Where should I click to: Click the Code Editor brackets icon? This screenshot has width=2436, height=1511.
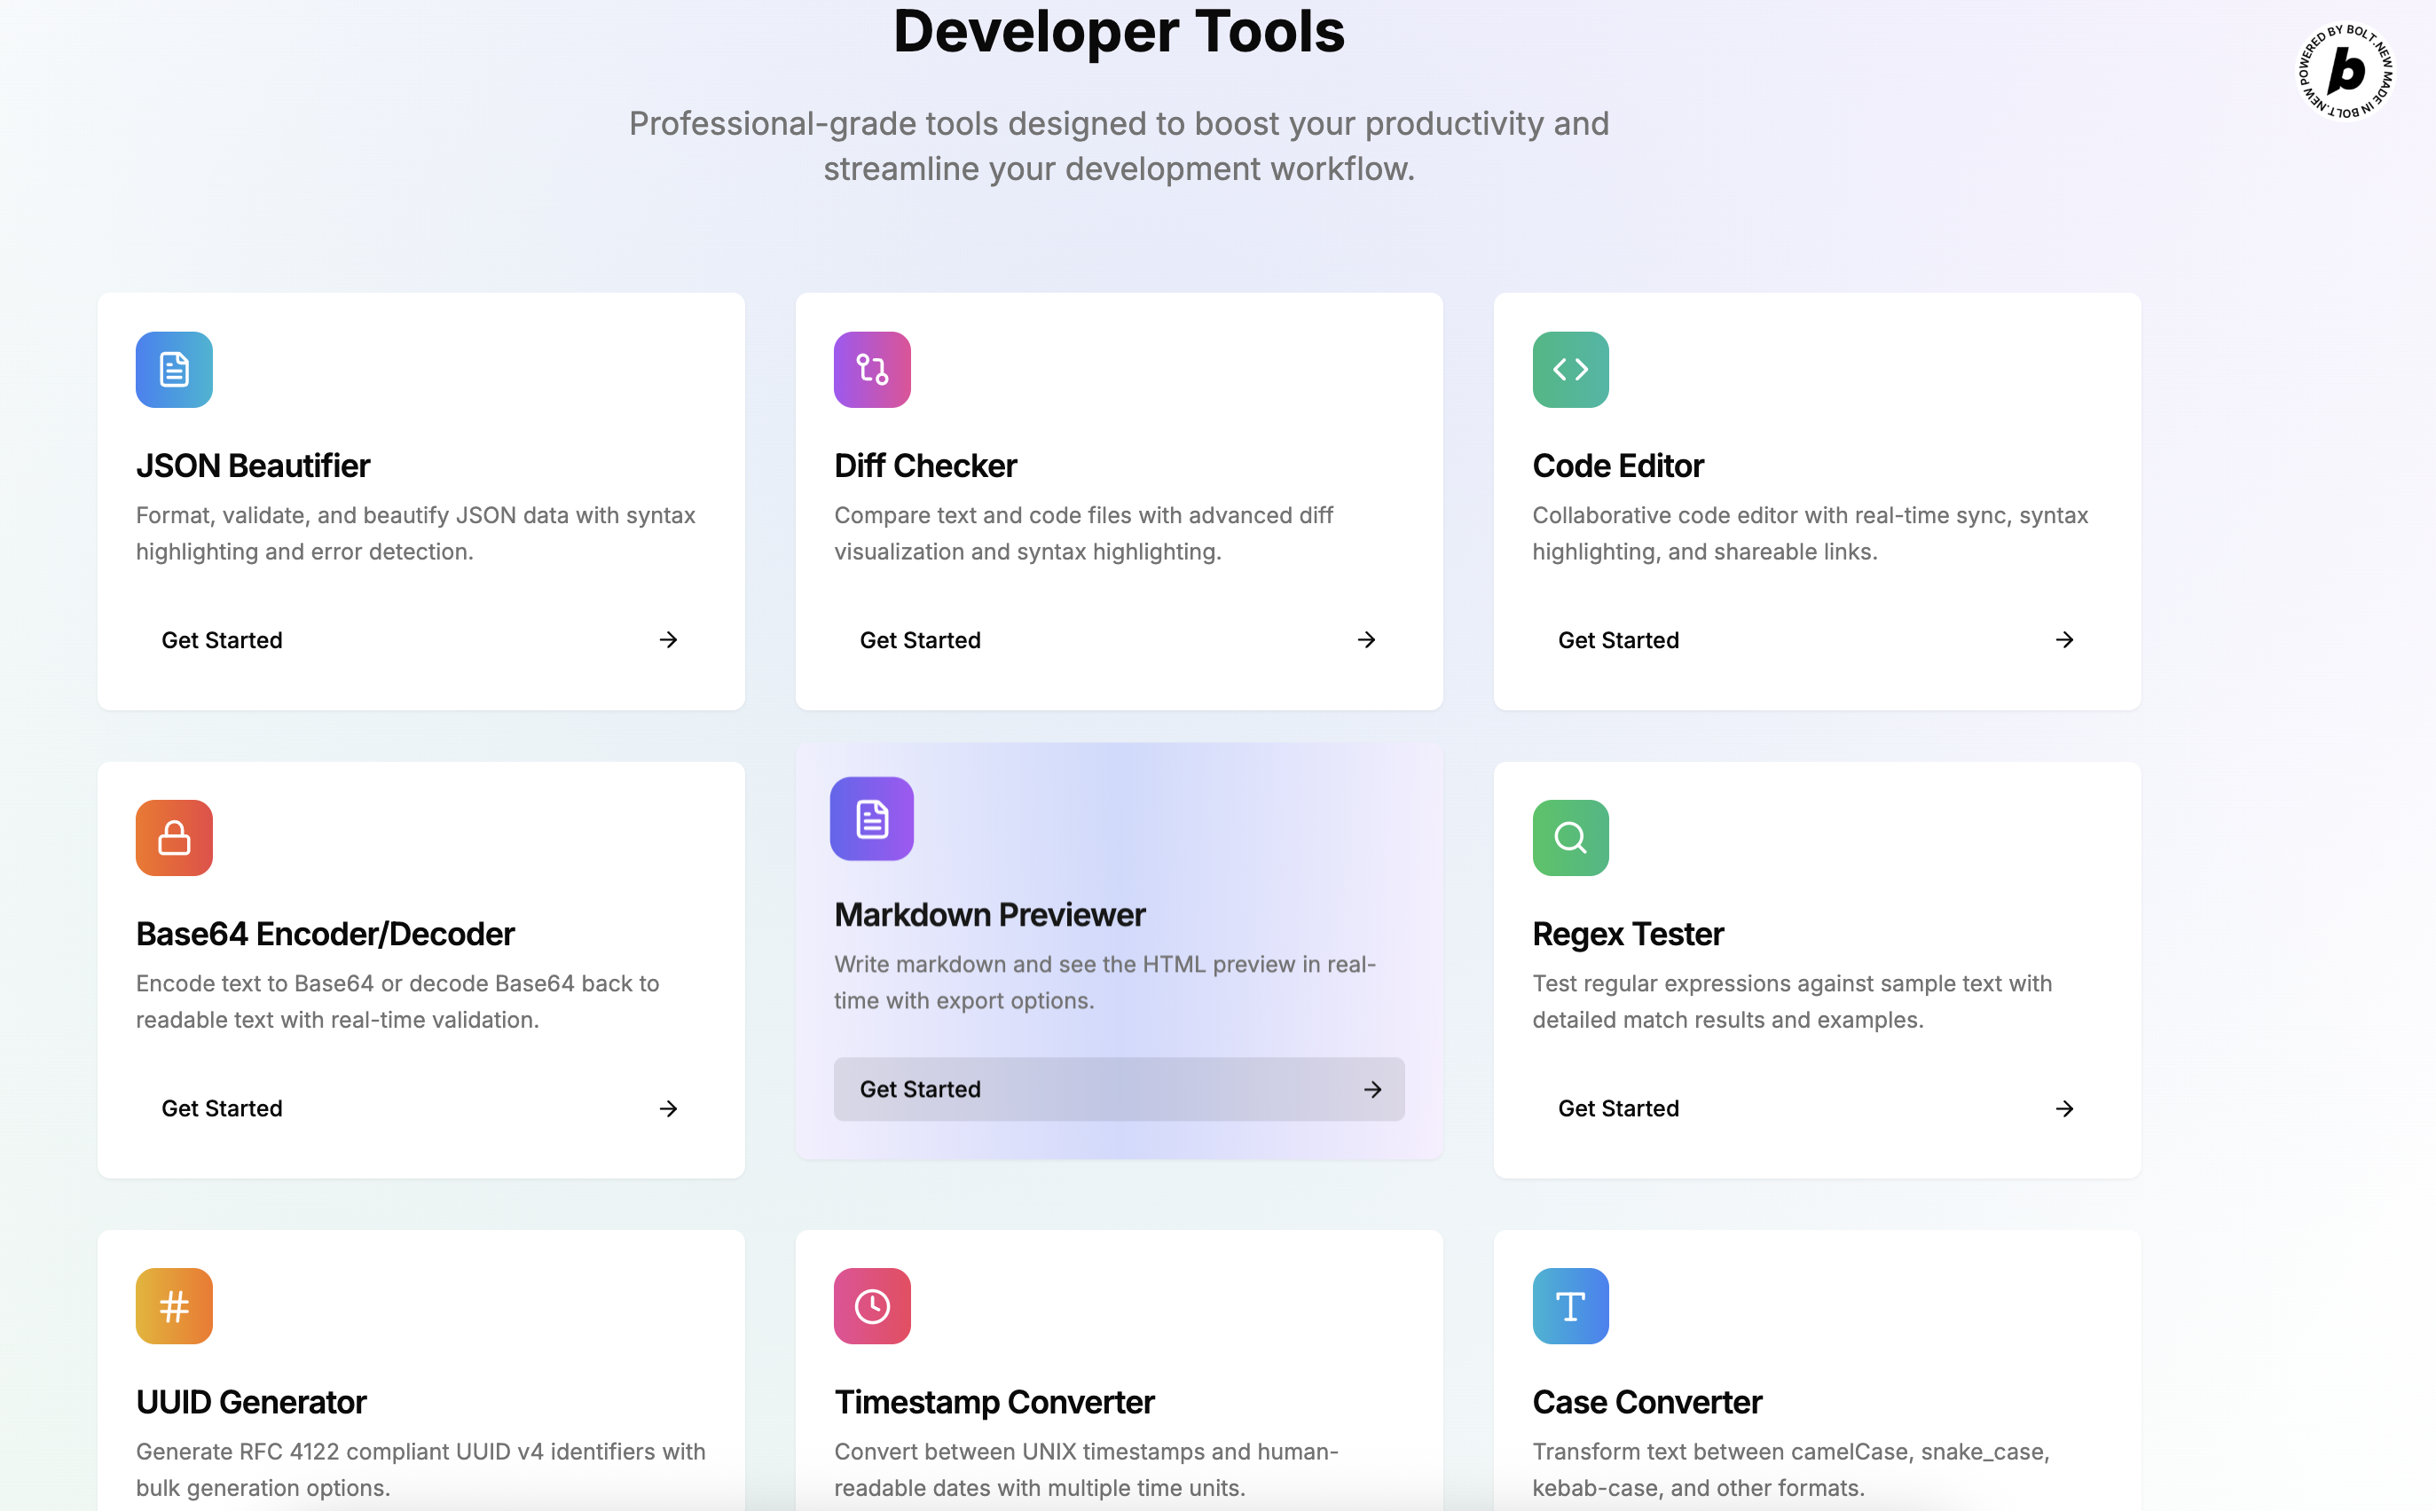coord(1569,370)
